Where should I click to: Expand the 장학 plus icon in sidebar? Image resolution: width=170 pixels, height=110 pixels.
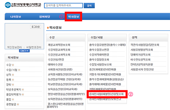pyautogui.click(x=13, y=85)
